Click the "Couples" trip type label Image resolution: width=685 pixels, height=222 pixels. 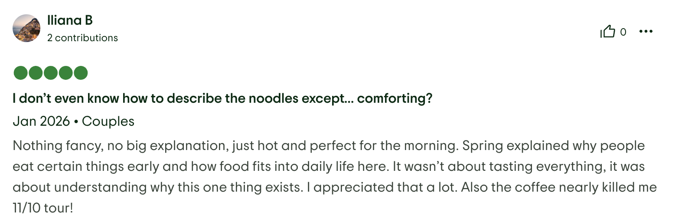(x=108, y=121)
